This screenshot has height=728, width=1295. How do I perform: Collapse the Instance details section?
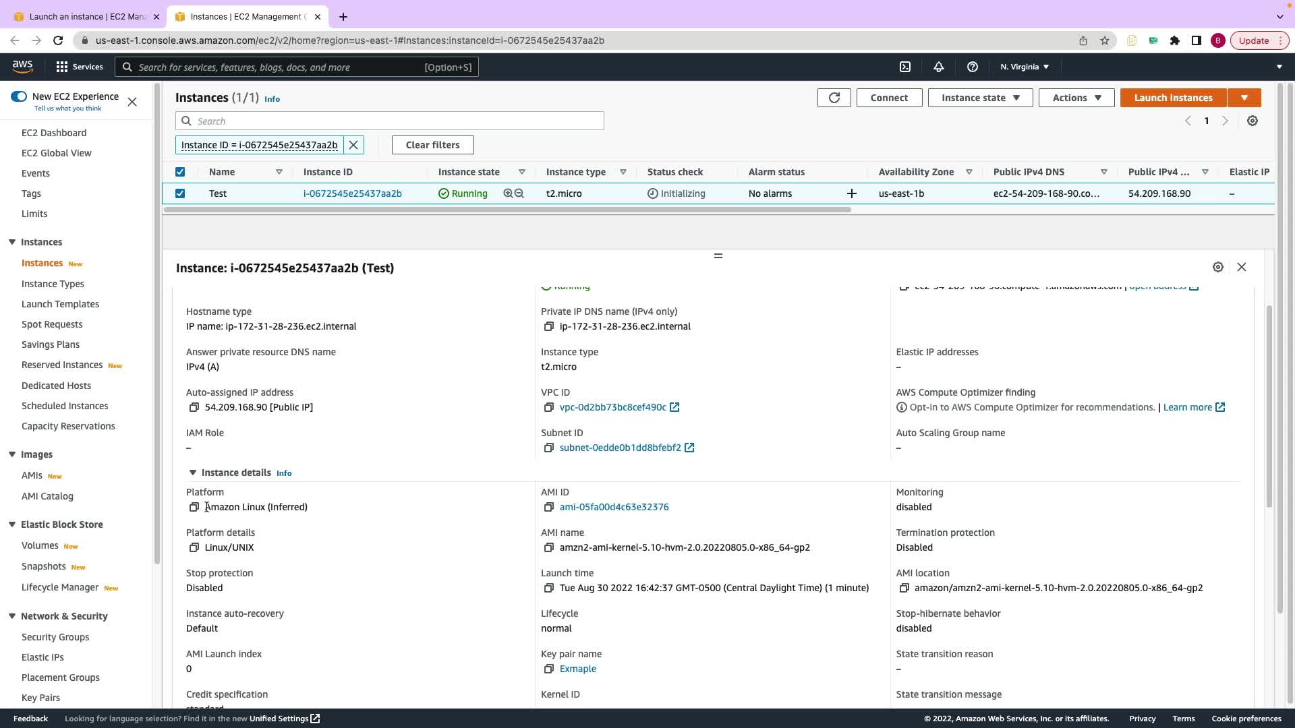point(193,473)
